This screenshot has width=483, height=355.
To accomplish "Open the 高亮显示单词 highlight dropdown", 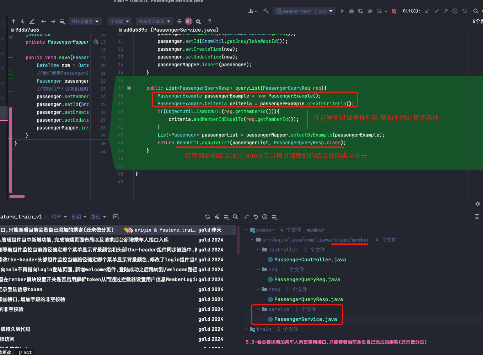I will coord(154,21).
